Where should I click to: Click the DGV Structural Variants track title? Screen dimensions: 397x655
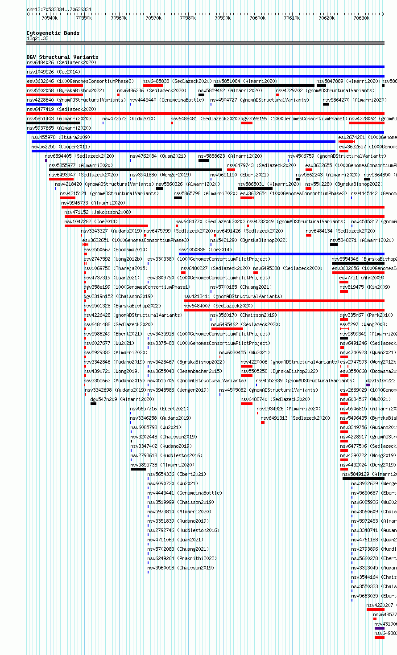(62, 57)
